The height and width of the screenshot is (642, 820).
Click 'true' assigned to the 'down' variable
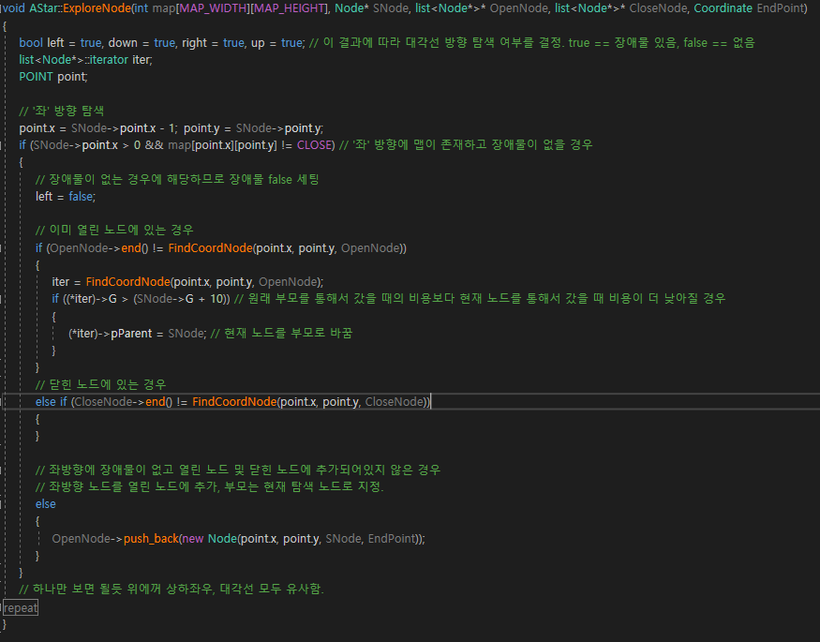click(x=165, y=43)
